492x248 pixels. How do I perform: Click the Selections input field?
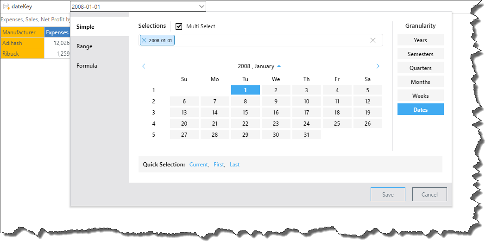pyautogui.click(x=269, y=40)
